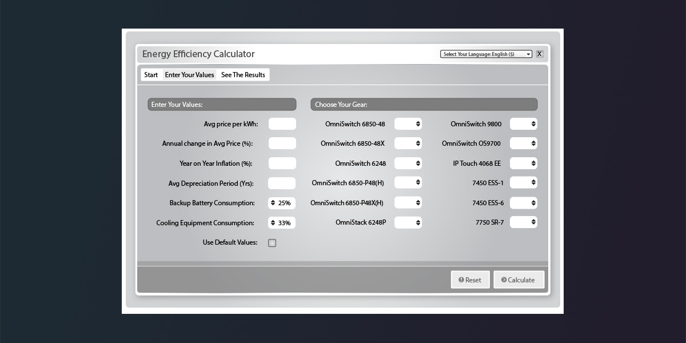Viewport: 686px width, 343px height.
Task: Switch to the Start tab
Action: tap(151, 75)
